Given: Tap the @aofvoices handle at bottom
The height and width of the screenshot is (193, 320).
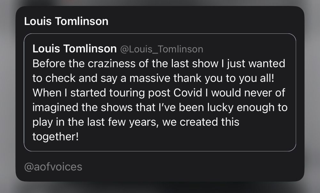Looking at the screenshot, I should click(x=53, y=167).
